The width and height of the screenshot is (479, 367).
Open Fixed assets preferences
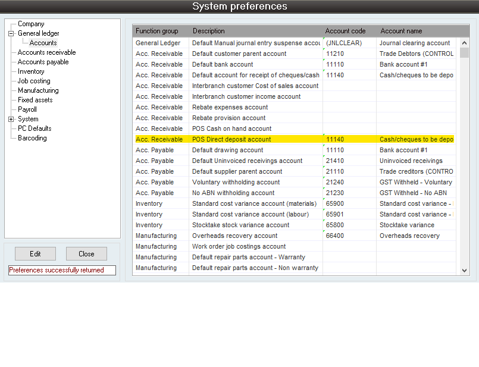coord(35,100)
